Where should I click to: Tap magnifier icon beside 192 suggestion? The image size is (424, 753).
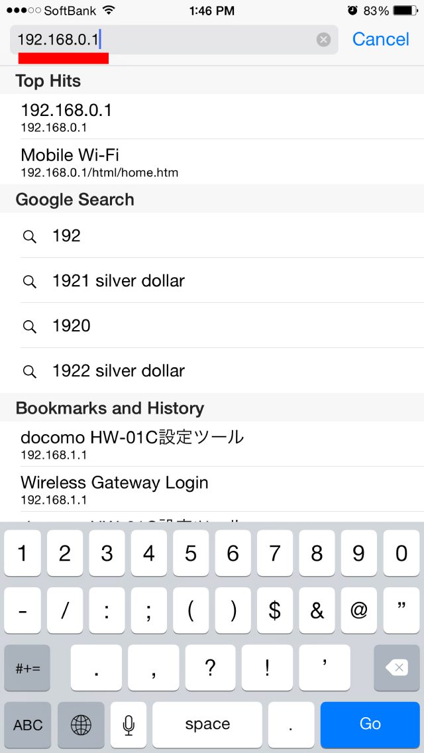point(30,236)
